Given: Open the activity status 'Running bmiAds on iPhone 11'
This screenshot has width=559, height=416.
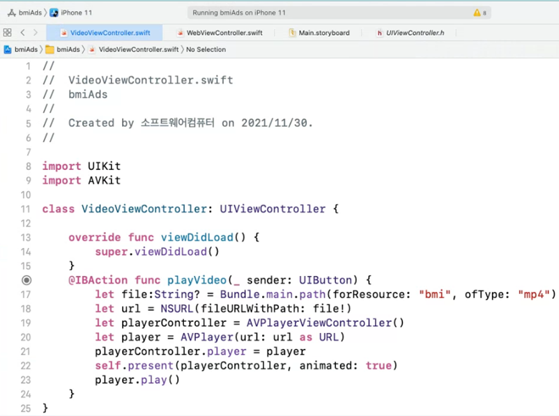Looking at the screenshot, I should click(339, 13).
